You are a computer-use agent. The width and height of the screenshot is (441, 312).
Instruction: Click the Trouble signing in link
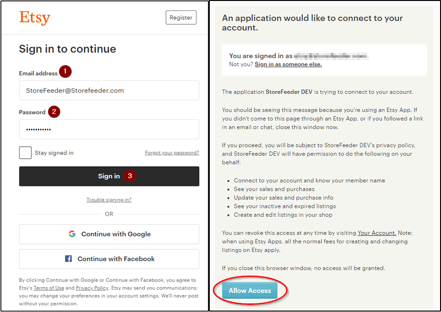[109, 200]
